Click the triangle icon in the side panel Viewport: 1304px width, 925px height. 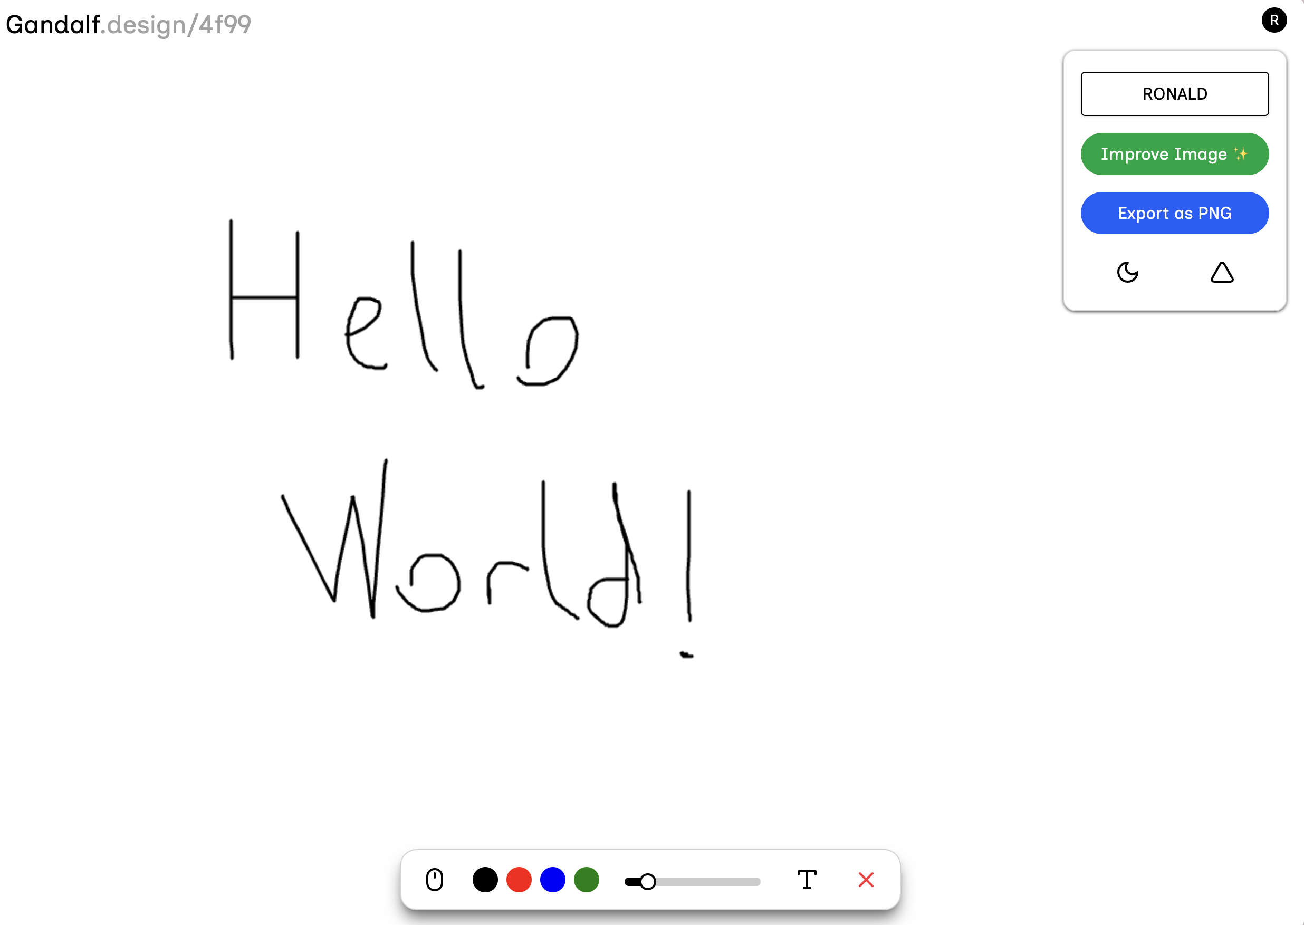[x=1221, y=272]
